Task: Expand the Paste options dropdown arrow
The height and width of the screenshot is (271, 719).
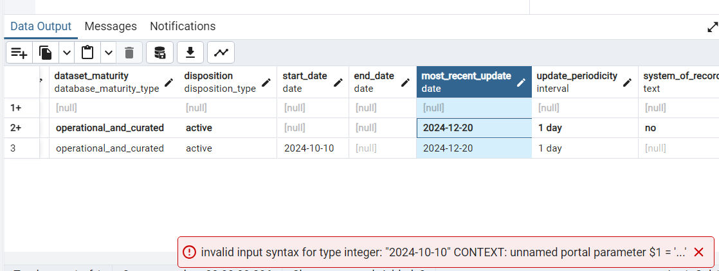Action: click(108, 53)
